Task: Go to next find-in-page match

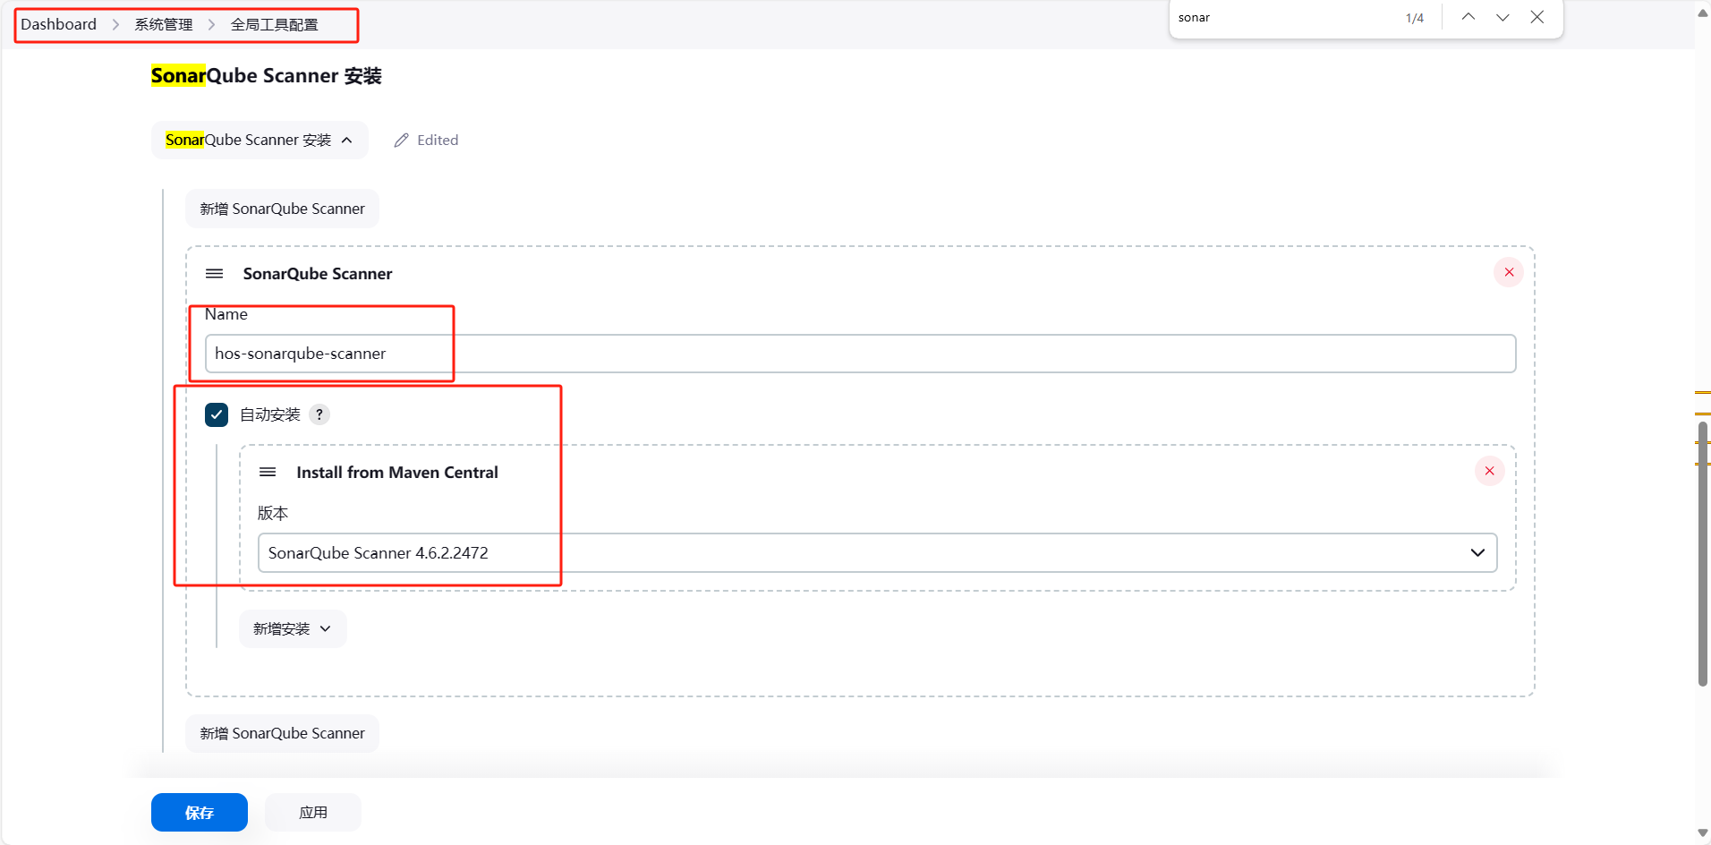Action: [1502, 17]
